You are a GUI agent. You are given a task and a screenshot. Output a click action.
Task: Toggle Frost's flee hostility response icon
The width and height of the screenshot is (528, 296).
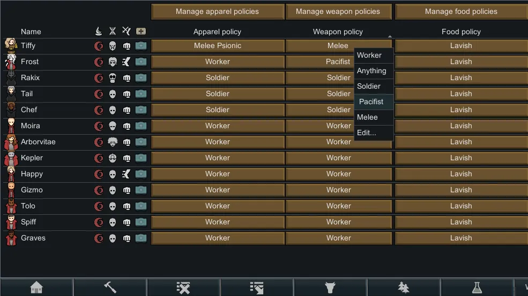tap(127, 62)
